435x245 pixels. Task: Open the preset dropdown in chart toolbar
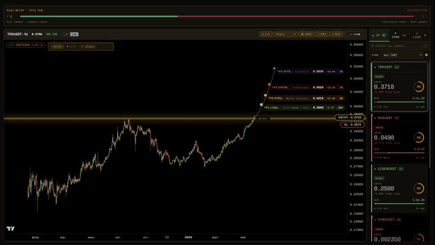pos(285,34)
